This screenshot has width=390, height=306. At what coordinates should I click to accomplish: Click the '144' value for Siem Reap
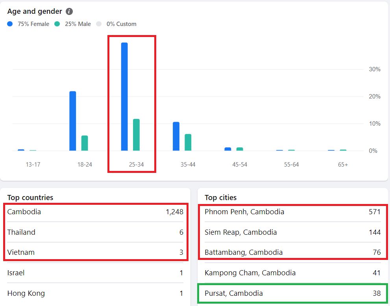(375, 232)
